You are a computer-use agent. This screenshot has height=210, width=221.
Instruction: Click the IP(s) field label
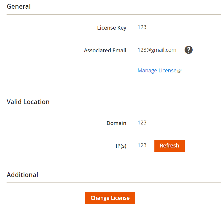(121, 146)
